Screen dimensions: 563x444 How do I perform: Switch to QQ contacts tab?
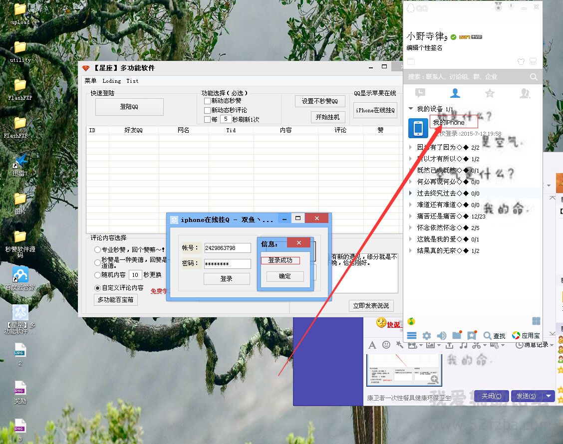[455, 93]
